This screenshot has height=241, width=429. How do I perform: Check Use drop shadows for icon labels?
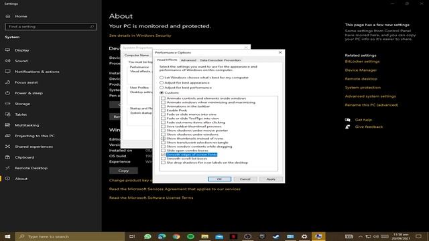coord(164,163)
